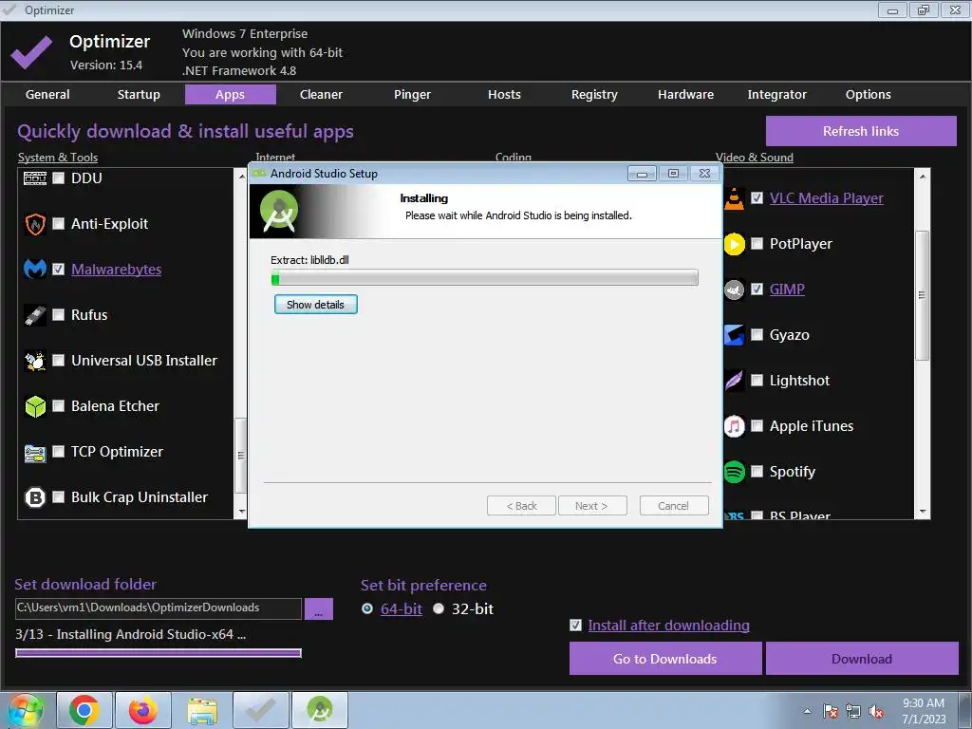
Task: Switch to Optimizer checkmark taskbar button
Action: point(261,710)
